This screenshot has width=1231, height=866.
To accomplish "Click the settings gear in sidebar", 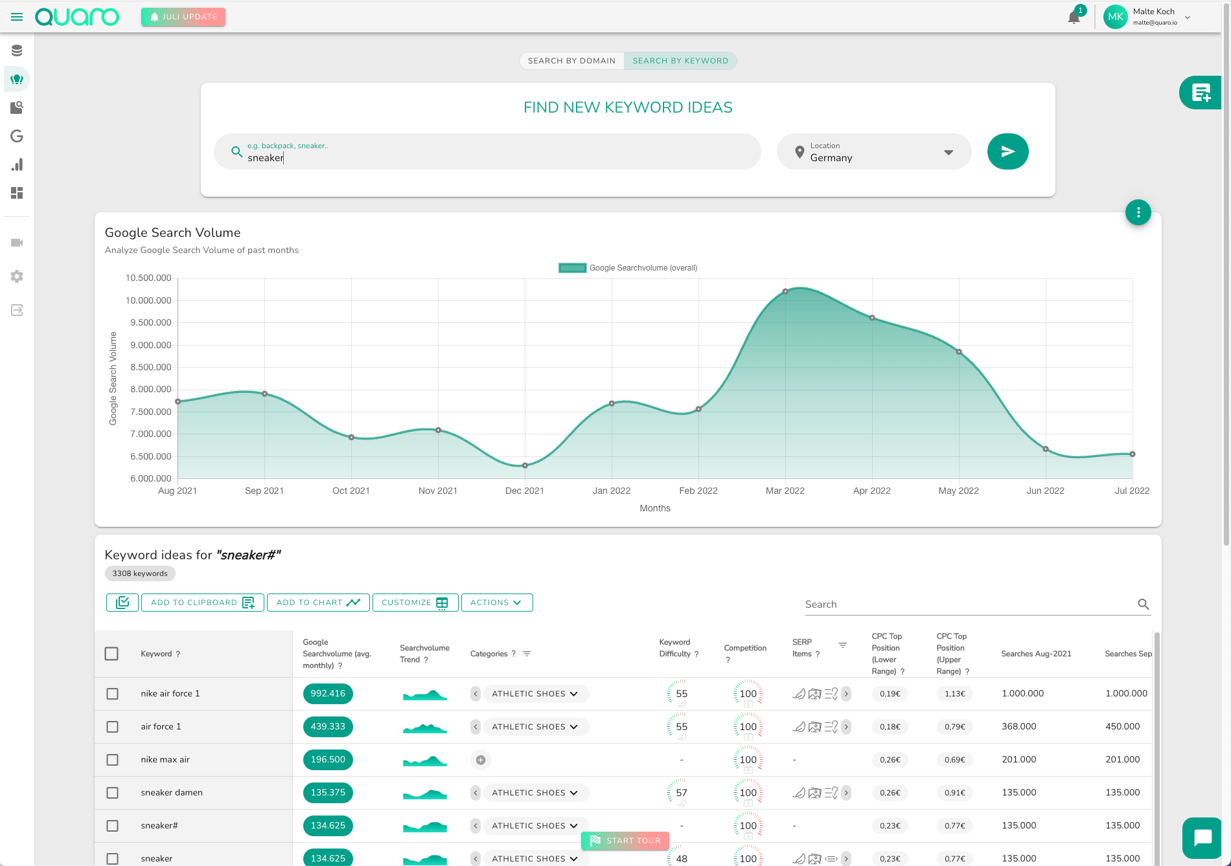I will pyautogui.click(x=17, y=276).
